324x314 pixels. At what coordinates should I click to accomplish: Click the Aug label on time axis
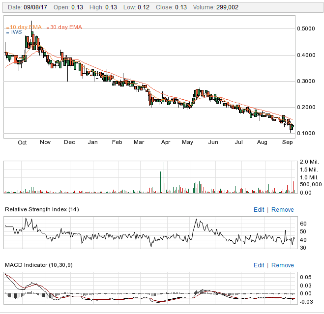point(262,143)
